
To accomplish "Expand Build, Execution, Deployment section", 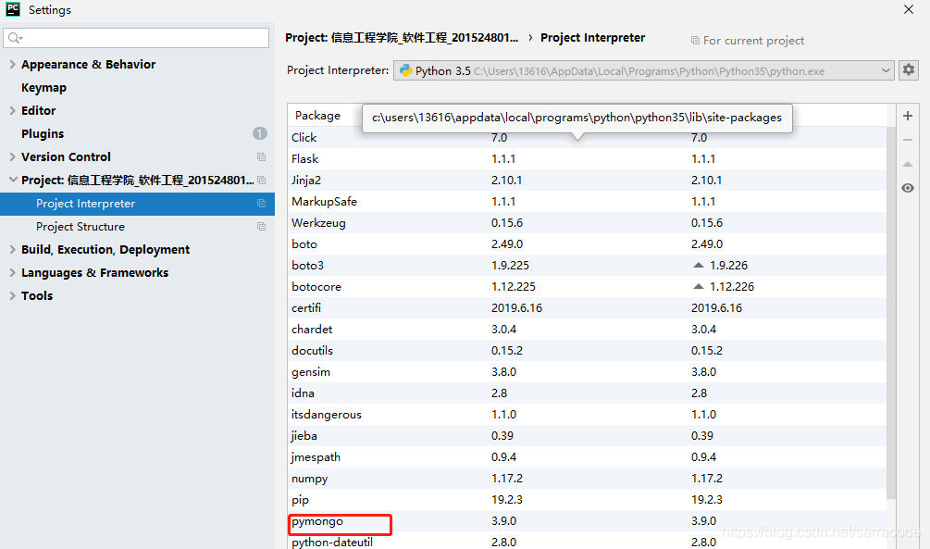I will (x=12, y=249).
